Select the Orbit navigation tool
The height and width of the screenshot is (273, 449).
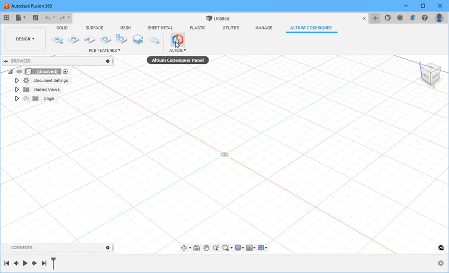184,248
